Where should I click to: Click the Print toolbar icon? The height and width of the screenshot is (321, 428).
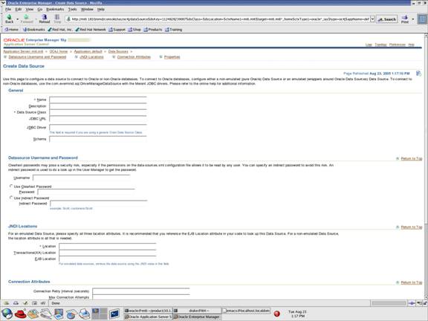click(x=405, y=19)
